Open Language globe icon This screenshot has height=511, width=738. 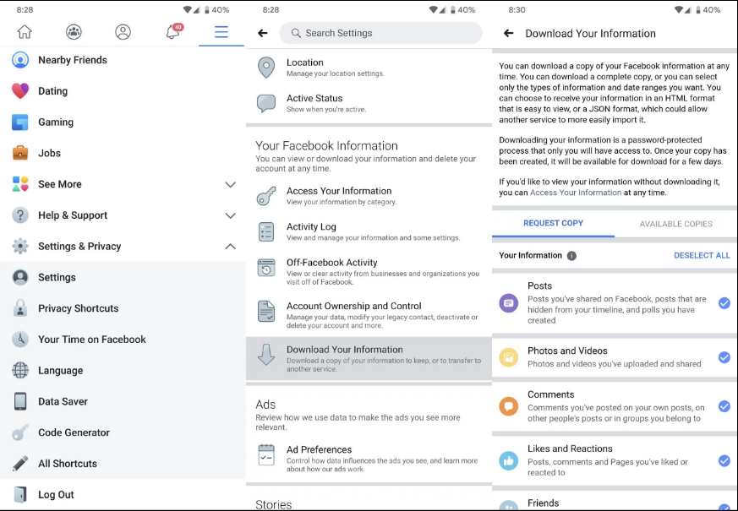coord(20,371)
